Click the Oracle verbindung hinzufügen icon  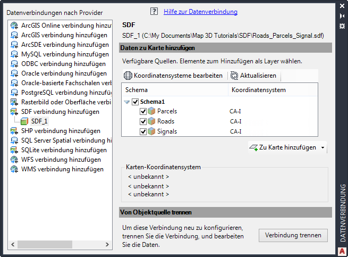point(14,73)
